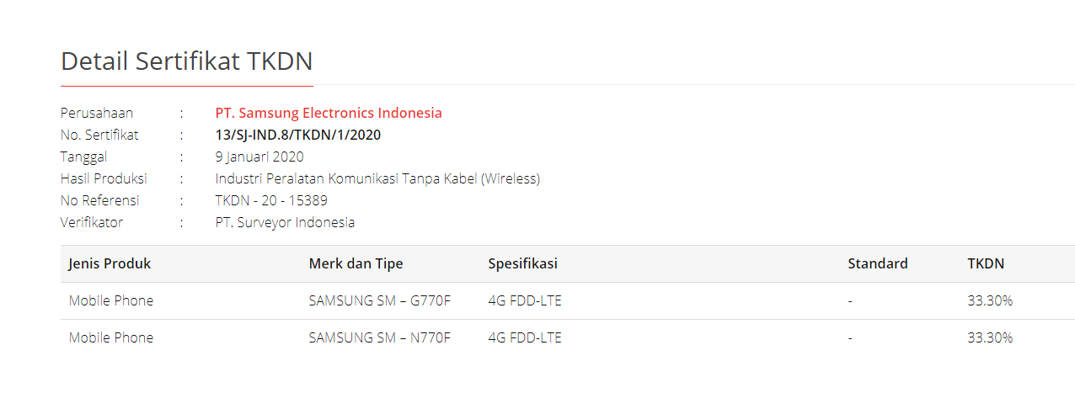This screenshot has width=1075, height=393.
Task: Click verifier PT. Surveyor Indonesia
Action: coord(285,222)
